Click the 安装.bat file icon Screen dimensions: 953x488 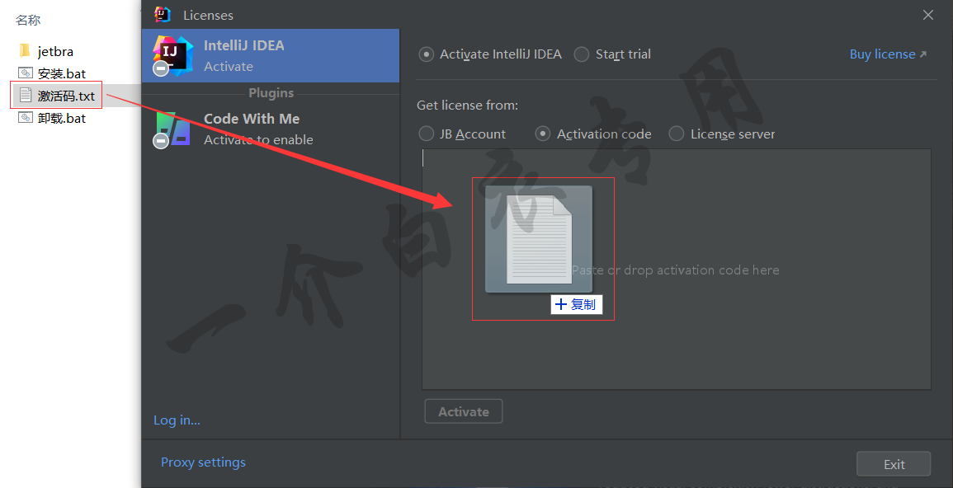point(25,73)
